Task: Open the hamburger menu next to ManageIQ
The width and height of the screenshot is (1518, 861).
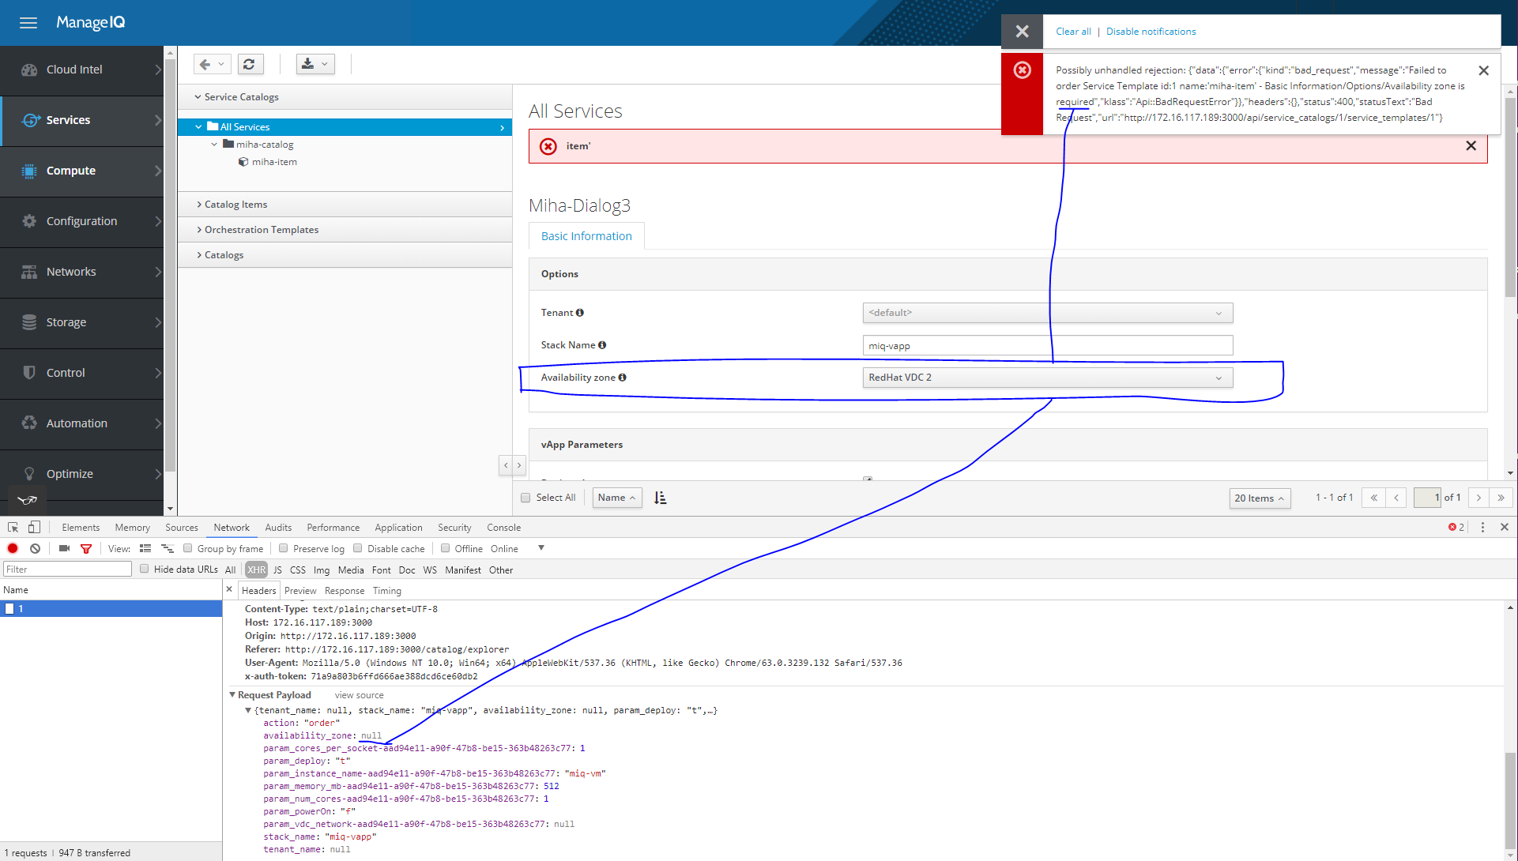Action: pos(28,23)
